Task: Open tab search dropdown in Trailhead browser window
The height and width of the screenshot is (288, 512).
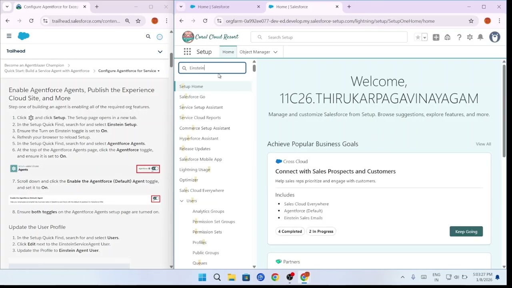Action: tap(7, 7)
